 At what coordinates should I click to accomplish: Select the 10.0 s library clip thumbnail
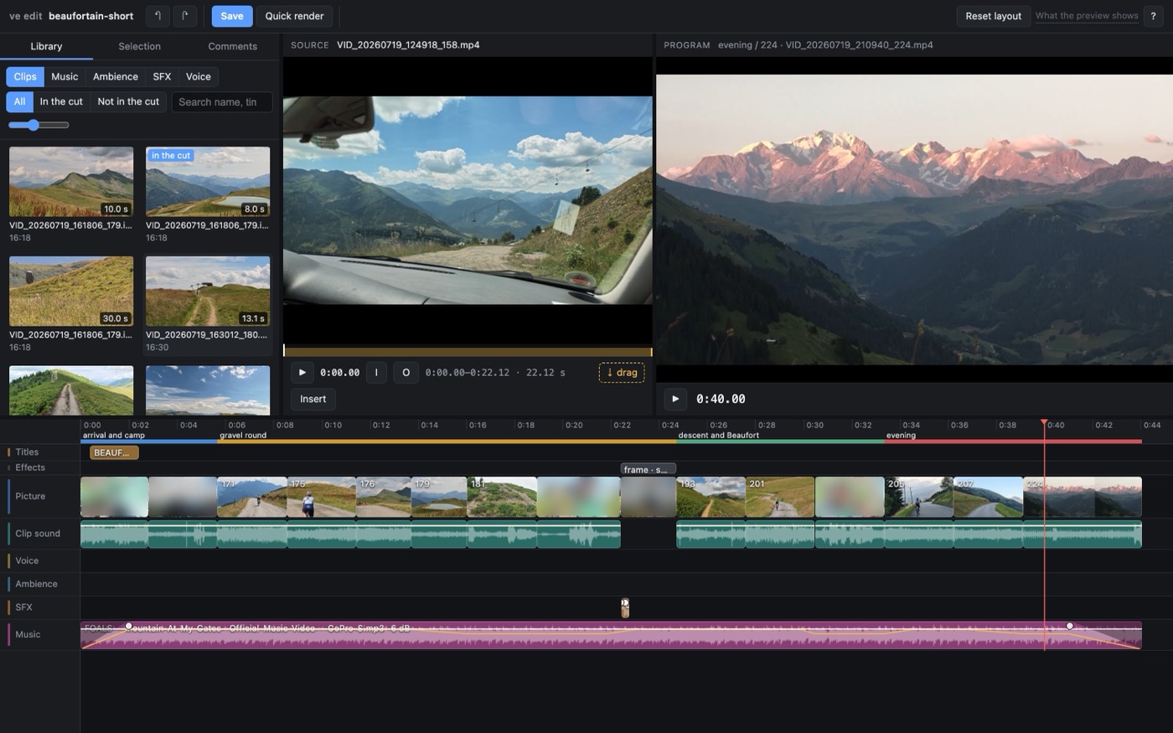[x=71, y=182]
